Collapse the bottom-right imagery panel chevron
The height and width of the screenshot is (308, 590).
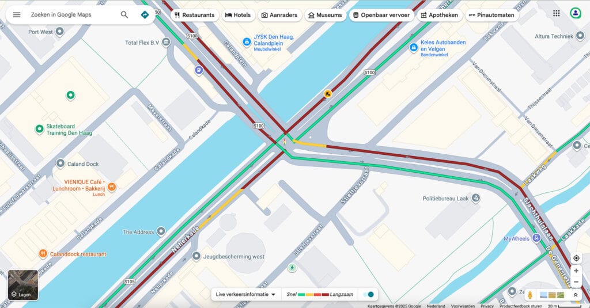pyautogui.click(x=576, y=295)
